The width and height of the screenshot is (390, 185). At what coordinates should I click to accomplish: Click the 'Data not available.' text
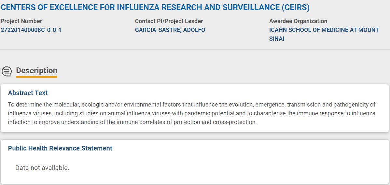(42, 168)
